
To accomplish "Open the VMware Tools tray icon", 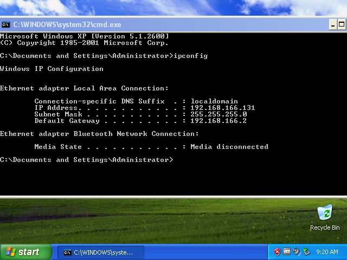I will (287, 251).
